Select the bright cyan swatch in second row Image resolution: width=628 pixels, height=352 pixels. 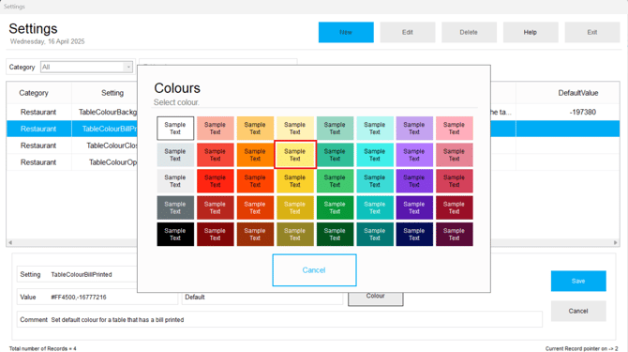pos(375,155)
